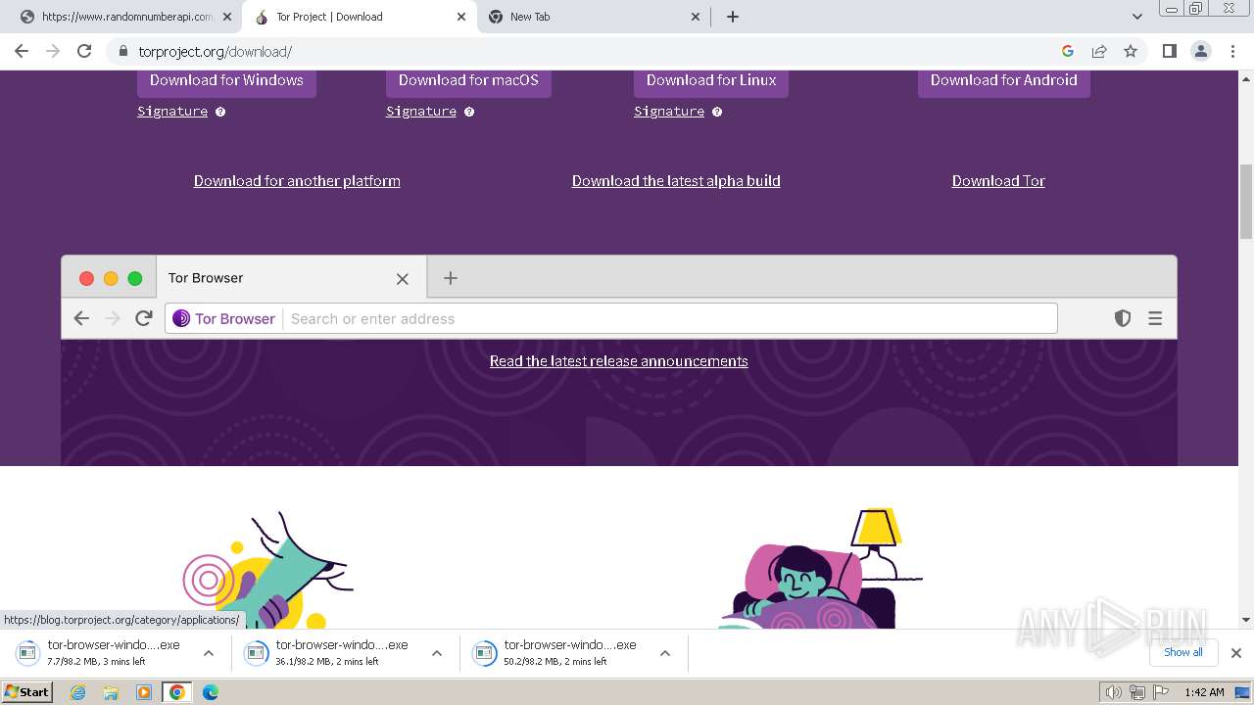The width and height of the screenshot is (1254, 705).
Task: Click Download for Linux button
Action: click(x=711, y=81)
